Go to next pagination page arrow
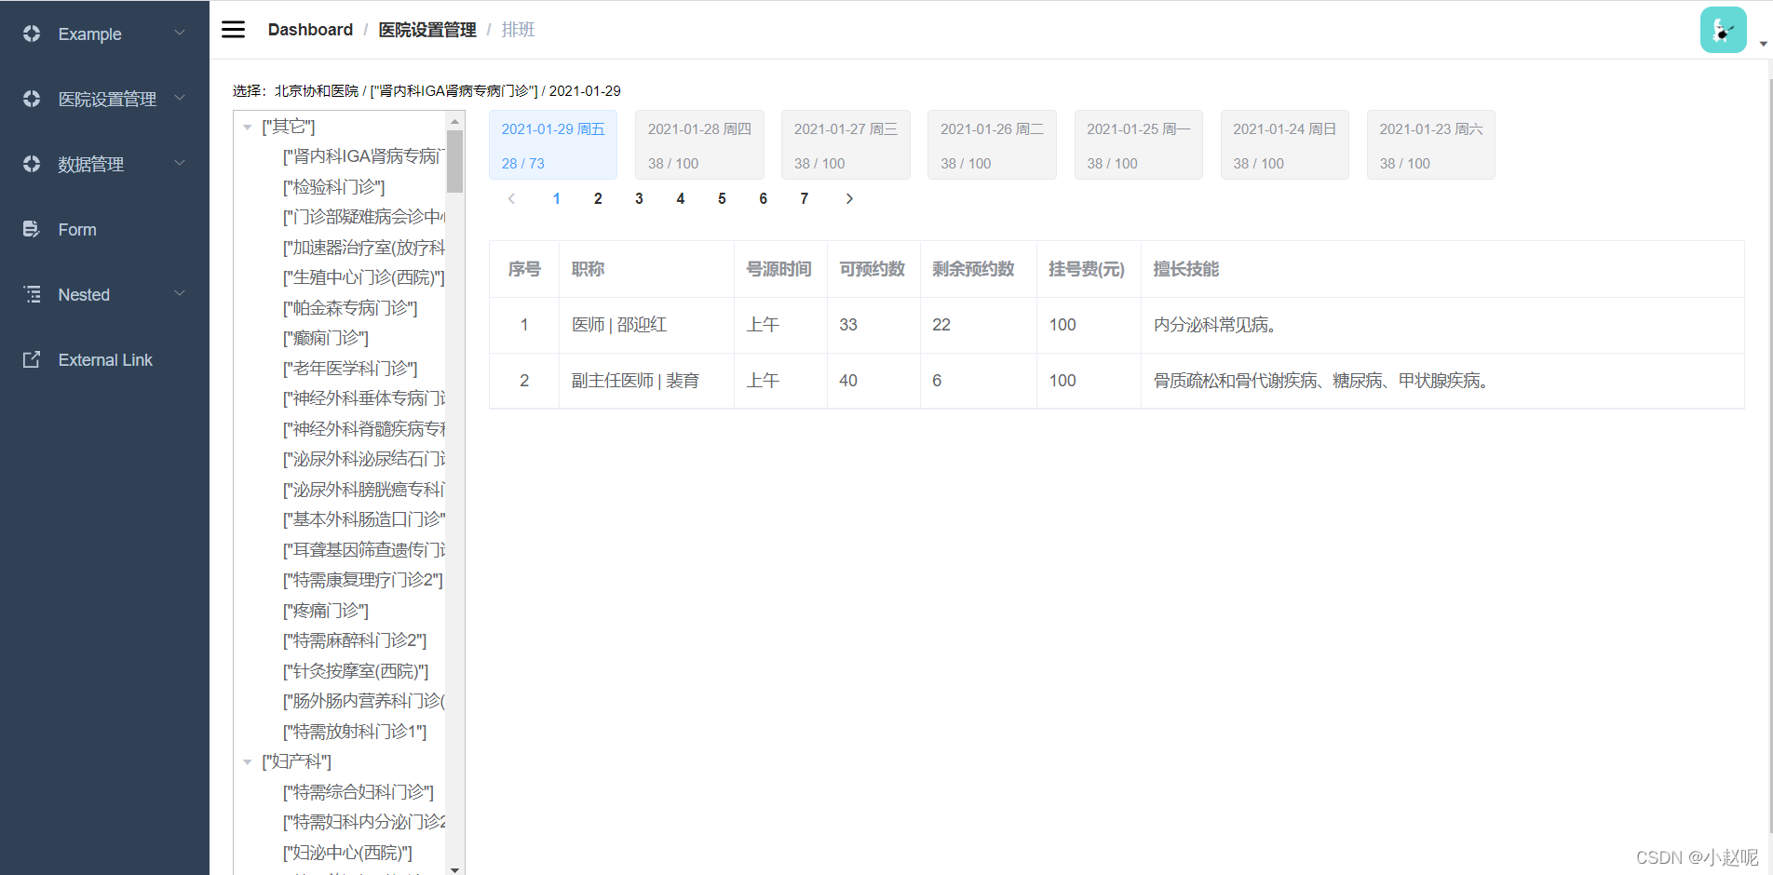Viewport: 1773px width, 875px height. point(849,198)
